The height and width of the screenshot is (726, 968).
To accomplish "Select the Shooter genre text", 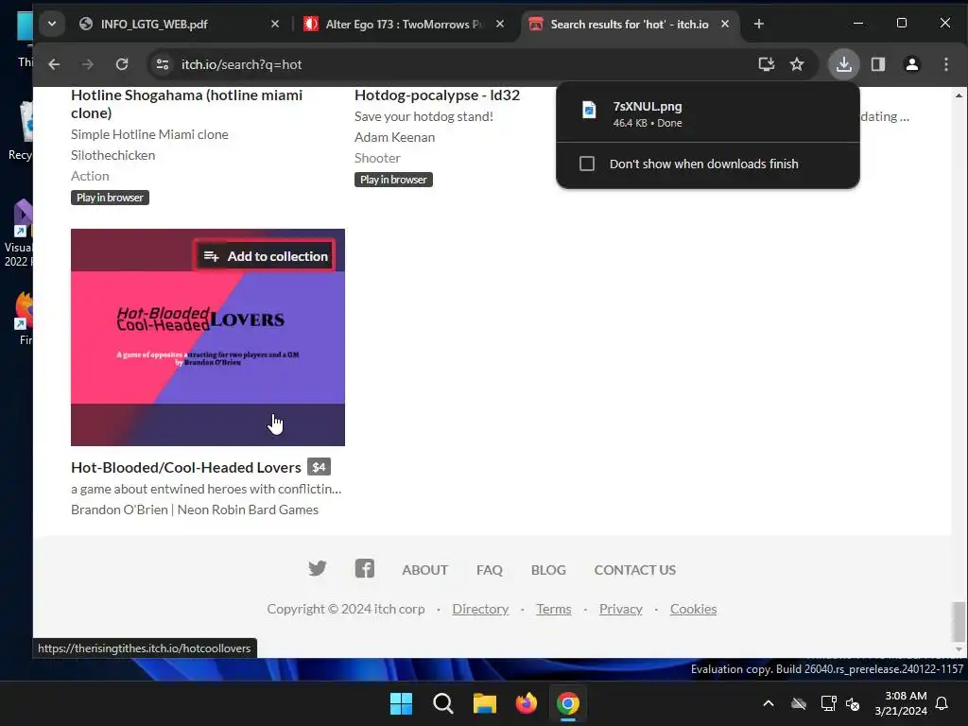I will click(377, 158).
